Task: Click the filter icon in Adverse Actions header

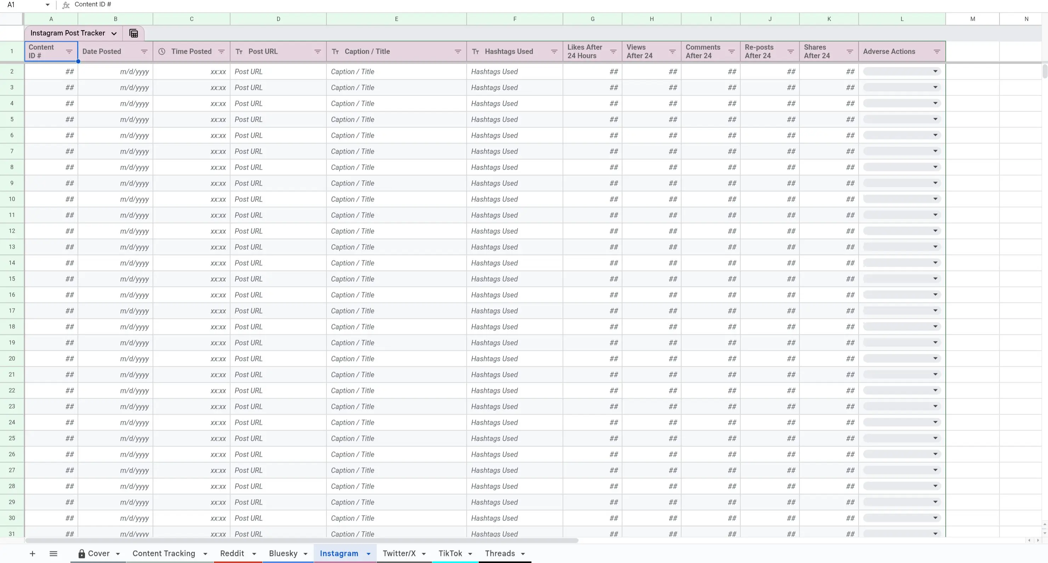Action: pos(937,52)
